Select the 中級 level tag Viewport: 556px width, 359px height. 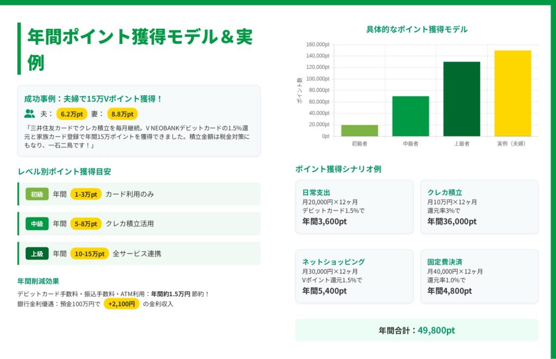point(37,223)
